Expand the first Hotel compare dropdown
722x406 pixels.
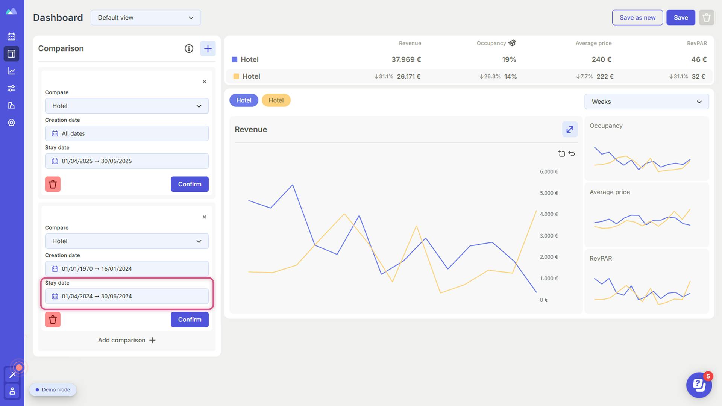(126, 106)
